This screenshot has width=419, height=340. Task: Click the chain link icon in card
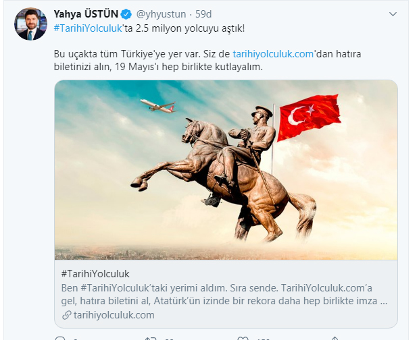click(x=66, y=315)
